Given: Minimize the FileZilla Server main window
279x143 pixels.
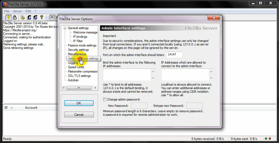Looking at the screenshot, I should 253,3.
